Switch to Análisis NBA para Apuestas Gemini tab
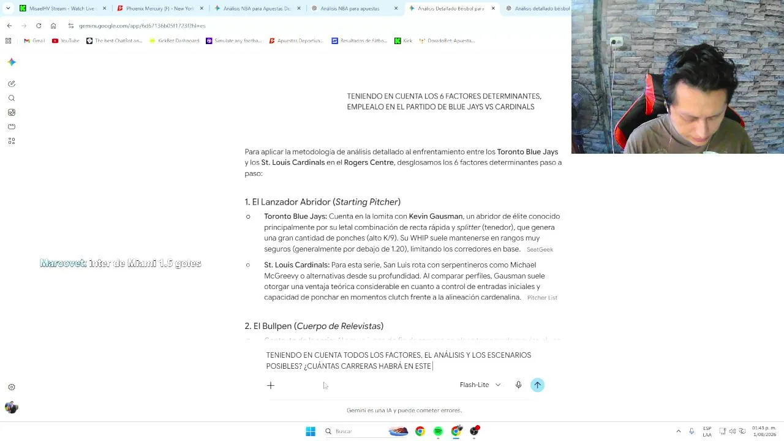784x441 pixels. tap(257, 9)
